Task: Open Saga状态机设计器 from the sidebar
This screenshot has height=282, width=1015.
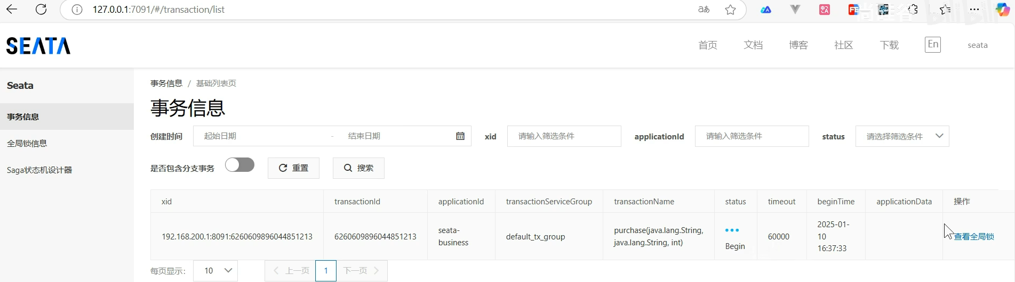Action: [x=67, y=170]
